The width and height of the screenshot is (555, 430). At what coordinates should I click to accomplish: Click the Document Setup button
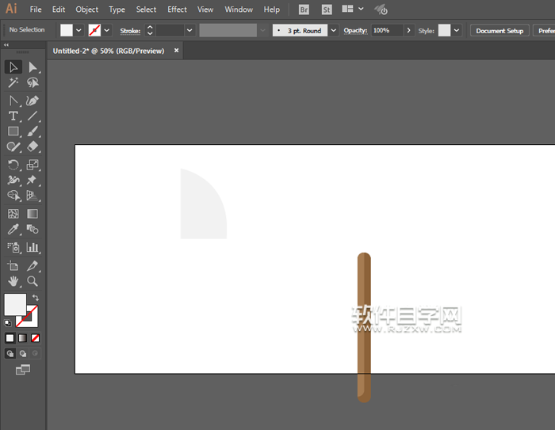(499, 30)
